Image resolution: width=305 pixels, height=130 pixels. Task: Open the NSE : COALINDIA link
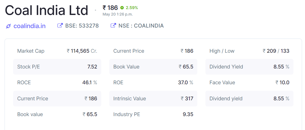point(141,26)
